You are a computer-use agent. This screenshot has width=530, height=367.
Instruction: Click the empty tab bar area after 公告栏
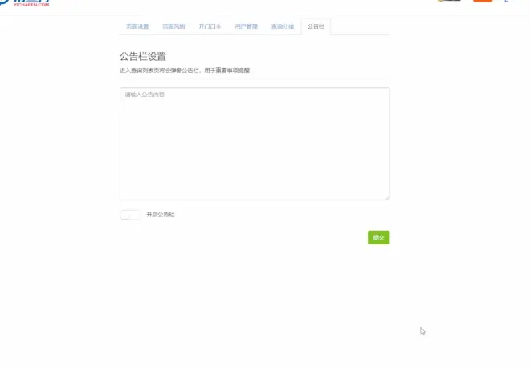coord(360,26)
